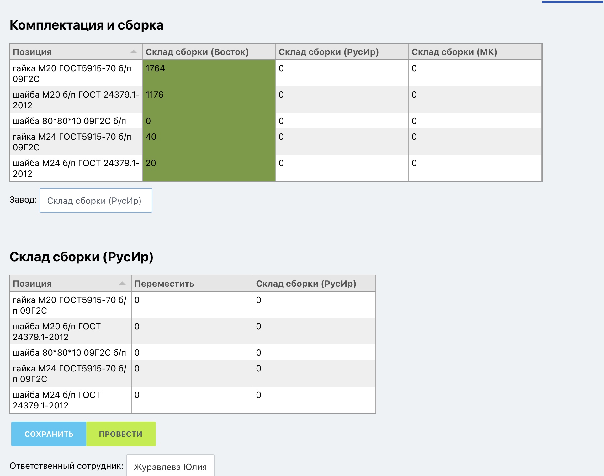The width and height of the screenshot is (604, 476).
Task: Select green cell with value 1764
Action: [209, 73]
